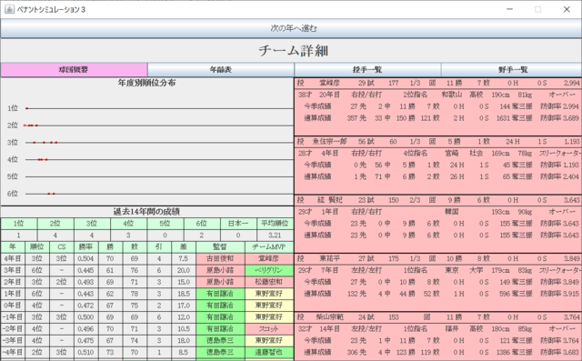Open the 投手一覧 tab
The width and height of the screenshot is (582, 361).
[x=367, y=70]
